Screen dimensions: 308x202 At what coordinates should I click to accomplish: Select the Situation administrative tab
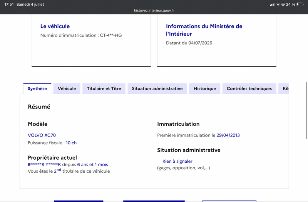[157, 88]
